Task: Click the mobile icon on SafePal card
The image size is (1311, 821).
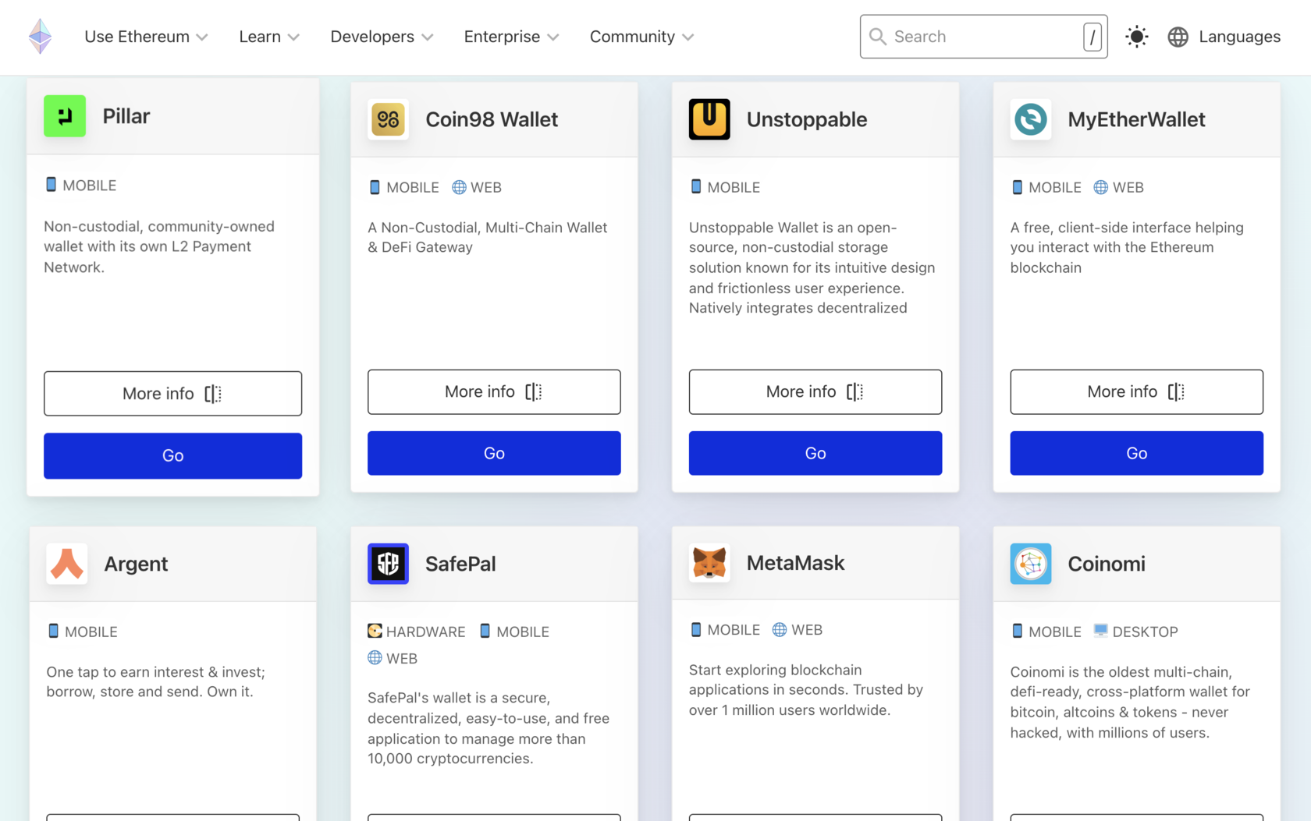Action: pyautogui.click(x=485, y=631)
